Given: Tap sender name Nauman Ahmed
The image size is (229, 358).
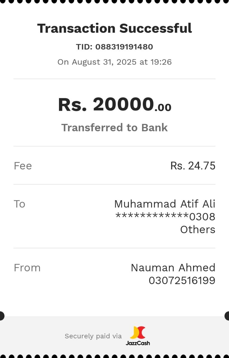Looking at the screenshot, I should tap(173, 268).
